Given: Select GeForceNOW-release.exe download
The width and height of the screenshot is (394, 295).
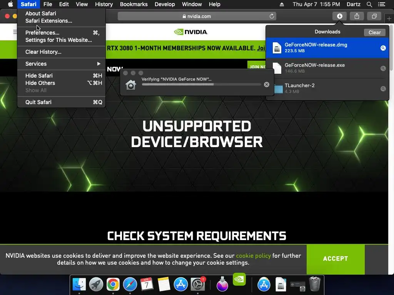Looking at the screenshot, I should point(327,68).
